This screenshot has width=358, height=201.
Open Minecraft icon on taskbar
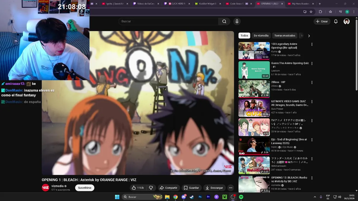point(225,197)
